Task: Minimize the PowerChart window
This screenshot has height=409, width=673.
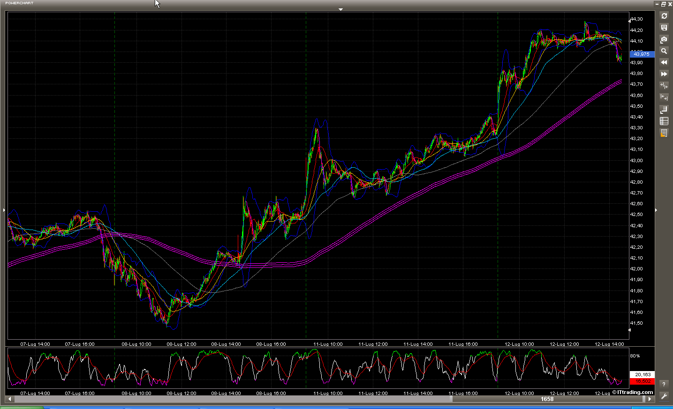Action: click(x=657, y=4)
